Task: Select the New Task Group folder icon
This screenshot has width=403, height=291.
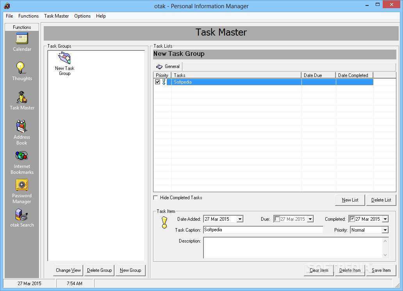Action: click(64, 58)
